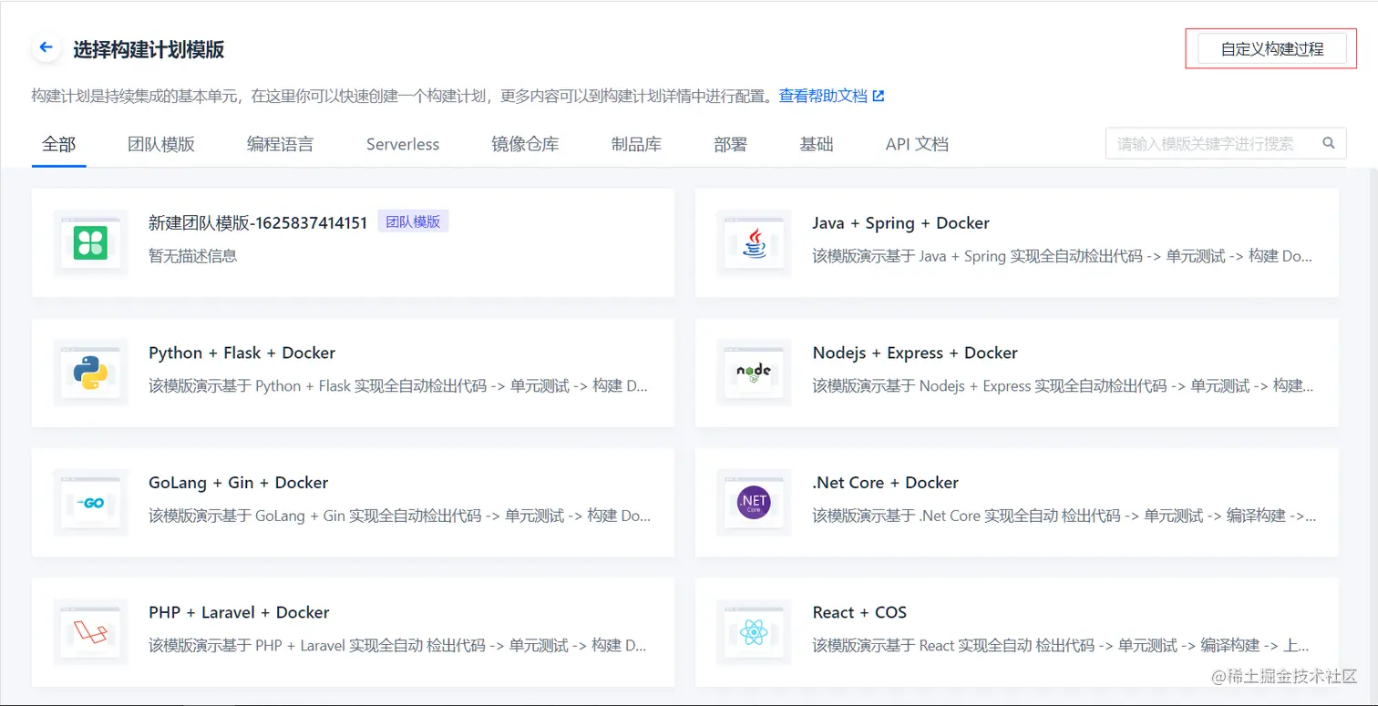
Task: Open the Serverless category tab
Action: point(402,144)
